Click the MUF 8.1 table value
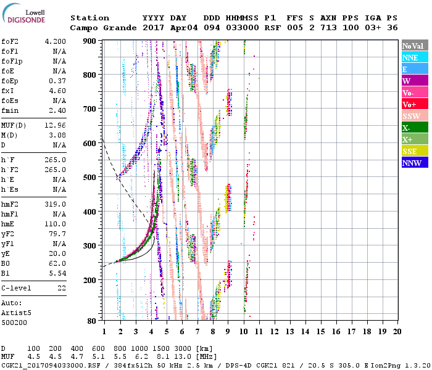The image size is (432, 370). tap(163, 357)
